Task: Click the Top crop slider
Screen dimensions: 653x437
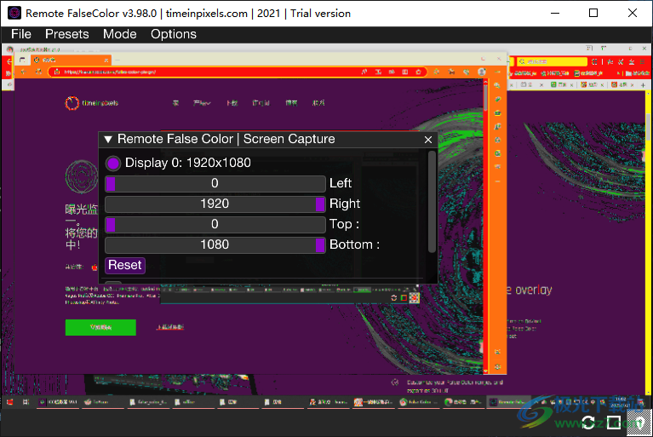Action: (215, 225)
